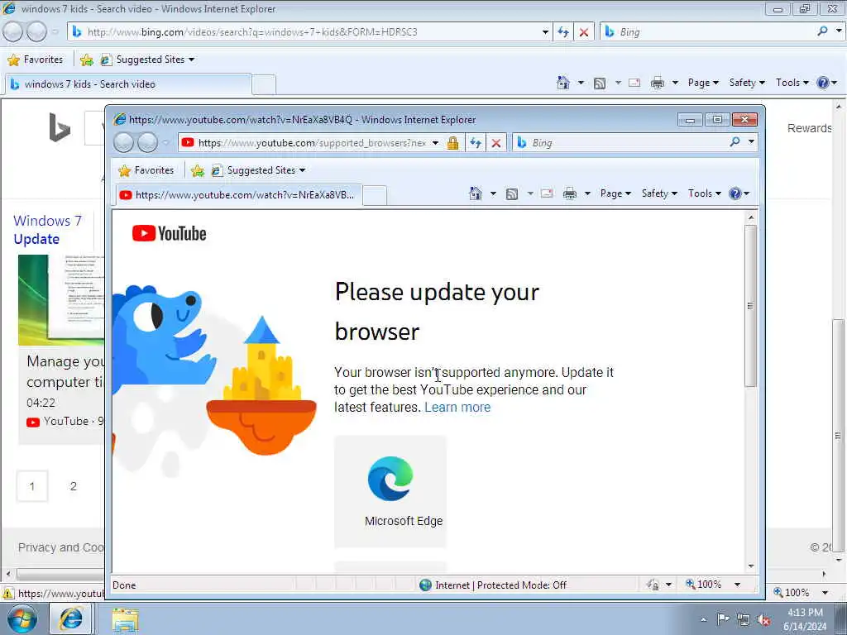Click Feeds icon in Bing IE window
Viewport: 847px width, 635px height.
tap(600, 84)
